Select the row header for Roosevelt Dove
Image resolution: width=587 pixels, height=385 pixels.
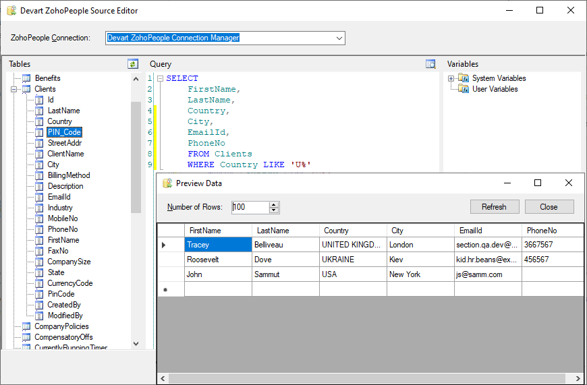pyautogui.click(x=170, y=260)
